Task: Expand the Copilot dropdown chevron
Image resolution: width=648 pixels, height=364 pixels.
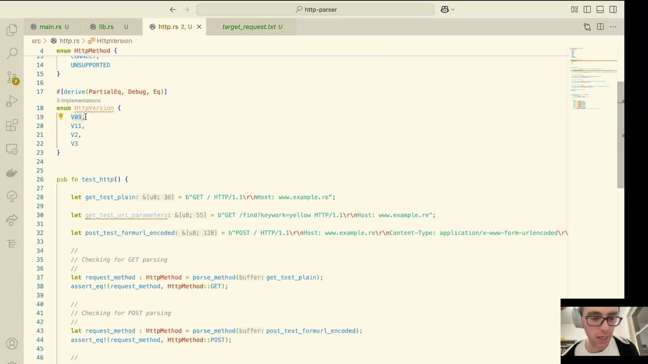Action: coord(453,9)
